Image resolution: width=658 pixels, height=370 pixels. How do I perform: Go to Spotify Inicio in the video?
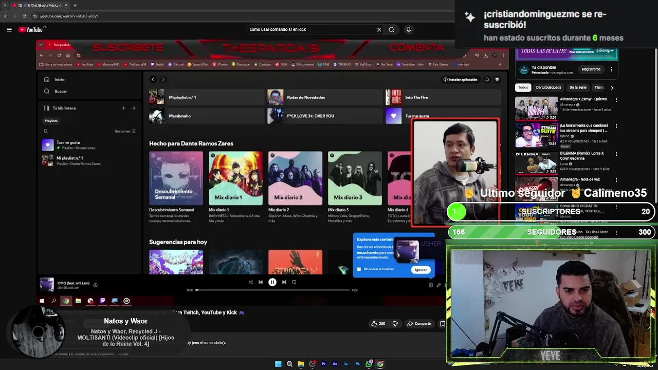pyautogui.click(x=55, y=80)
